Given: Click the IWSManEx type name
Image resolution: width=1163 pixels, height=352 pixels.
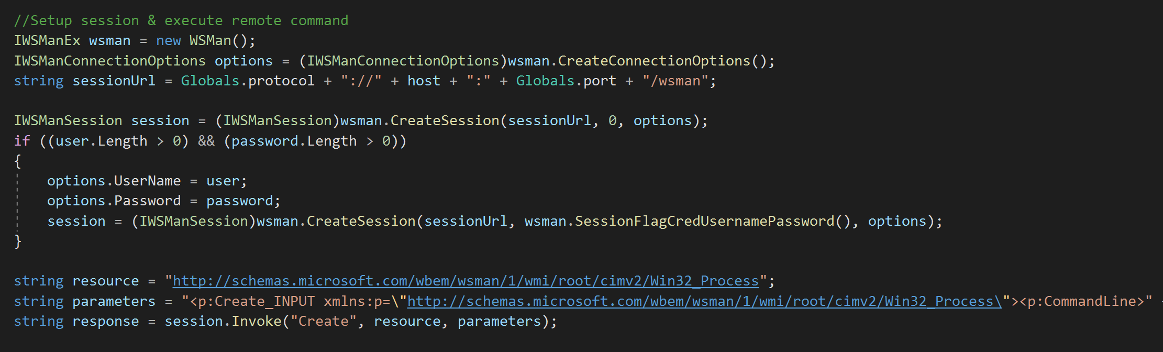Looking at the screenshot, I should click(x=47, y=41).
